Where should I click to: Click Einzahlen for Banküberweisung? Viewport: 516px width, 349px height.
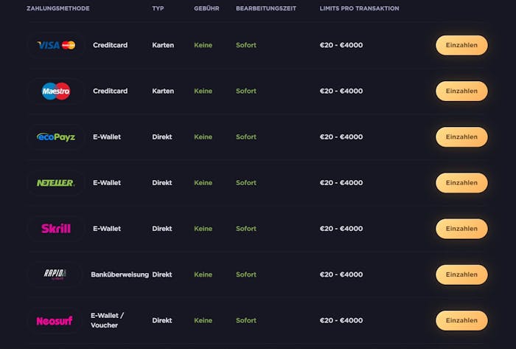pos(461,274)
